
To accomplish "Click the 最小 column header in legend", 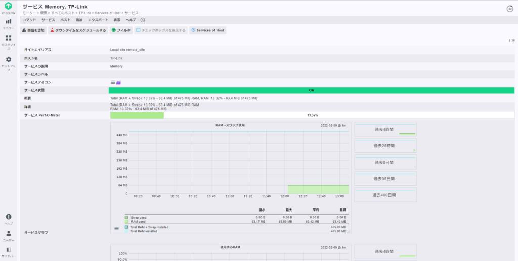I will (262, 210).
